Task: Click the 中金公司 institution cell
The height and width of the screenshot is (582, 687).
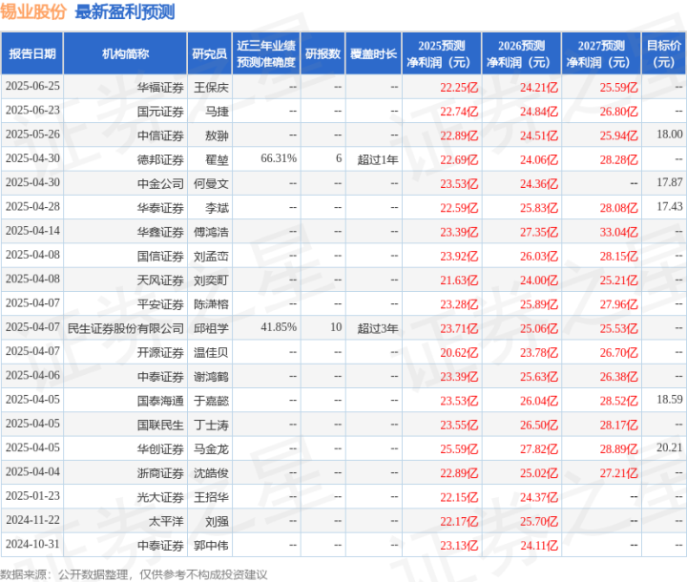Action: point(160,184)
